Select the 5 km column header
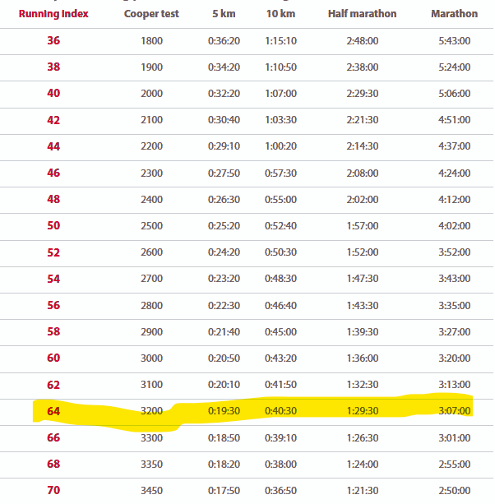The height and width of the screenshot is (504, 495). tap(224, 14)
